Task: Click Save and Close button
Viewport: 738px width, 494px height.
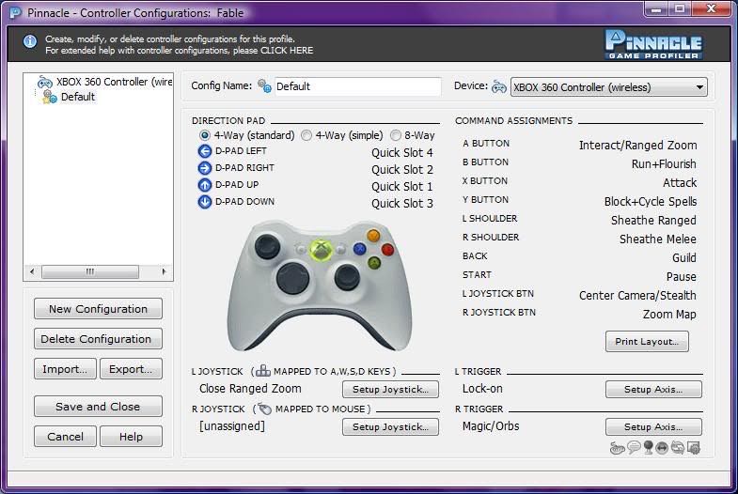Action: click(98, 407)
